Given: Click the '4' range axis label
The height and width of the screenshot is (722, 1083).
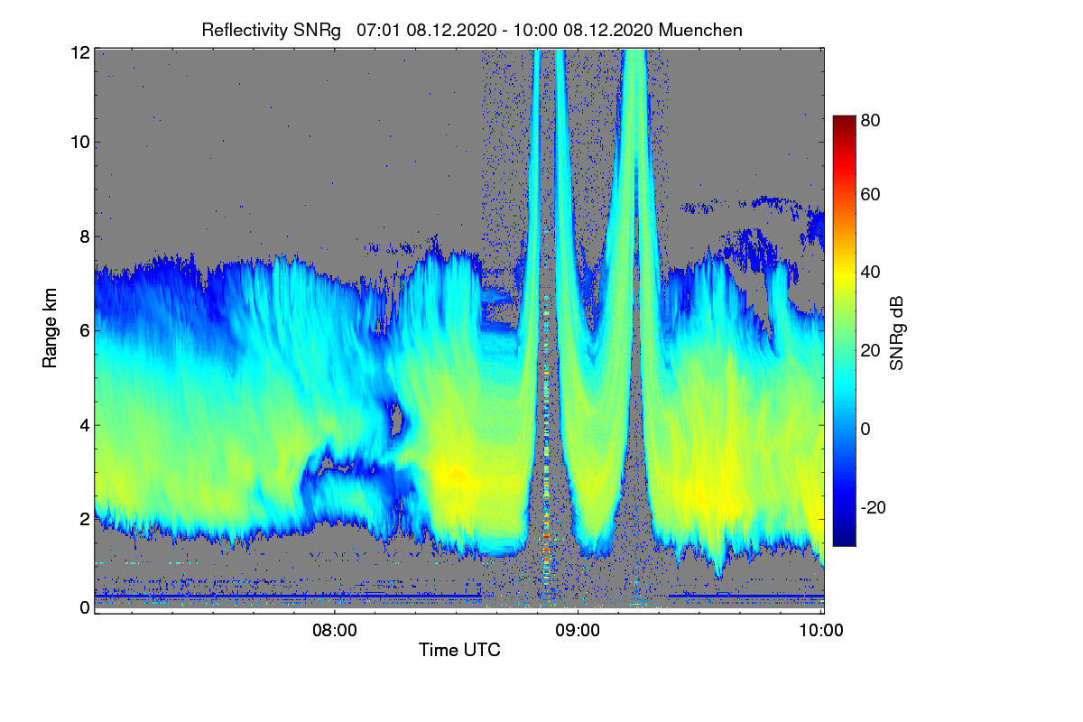Looking at the screenshot, I should 85,425.
